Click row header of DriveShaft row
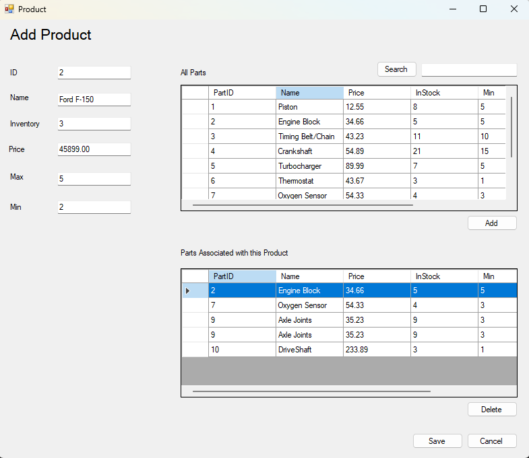Screen dimensions: 529x458 (195, 350)
